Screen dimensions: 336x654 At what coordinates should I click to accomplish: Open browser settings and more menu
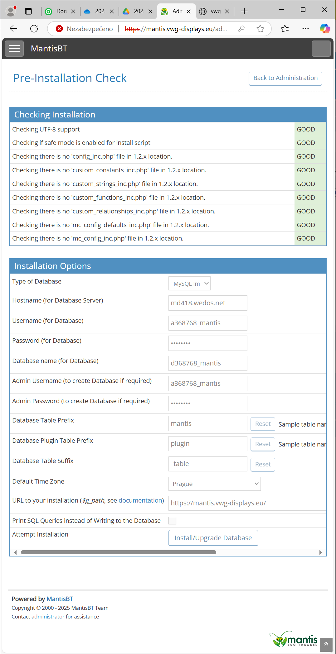pos(305,29)
